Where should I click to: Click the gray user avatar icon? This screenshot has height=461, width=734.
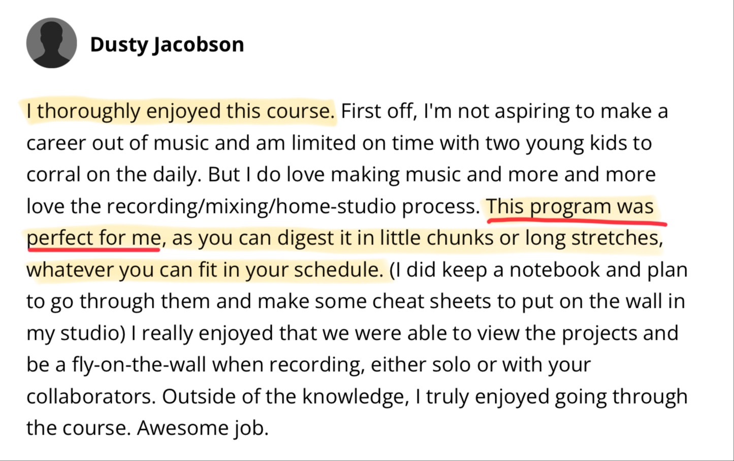point(51,43)
